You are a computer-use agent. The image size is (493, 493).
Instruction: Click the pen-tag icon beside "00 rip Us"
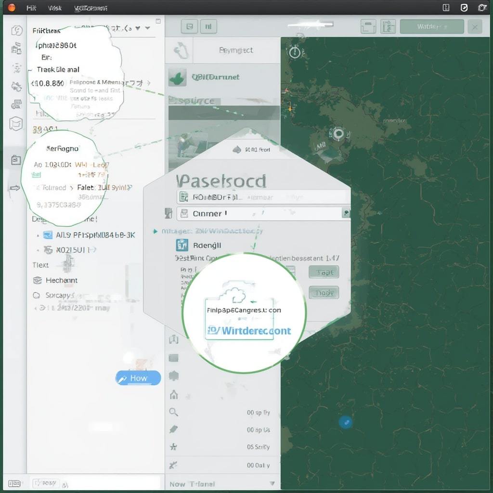pyautogui.click(x=173, y=429)
